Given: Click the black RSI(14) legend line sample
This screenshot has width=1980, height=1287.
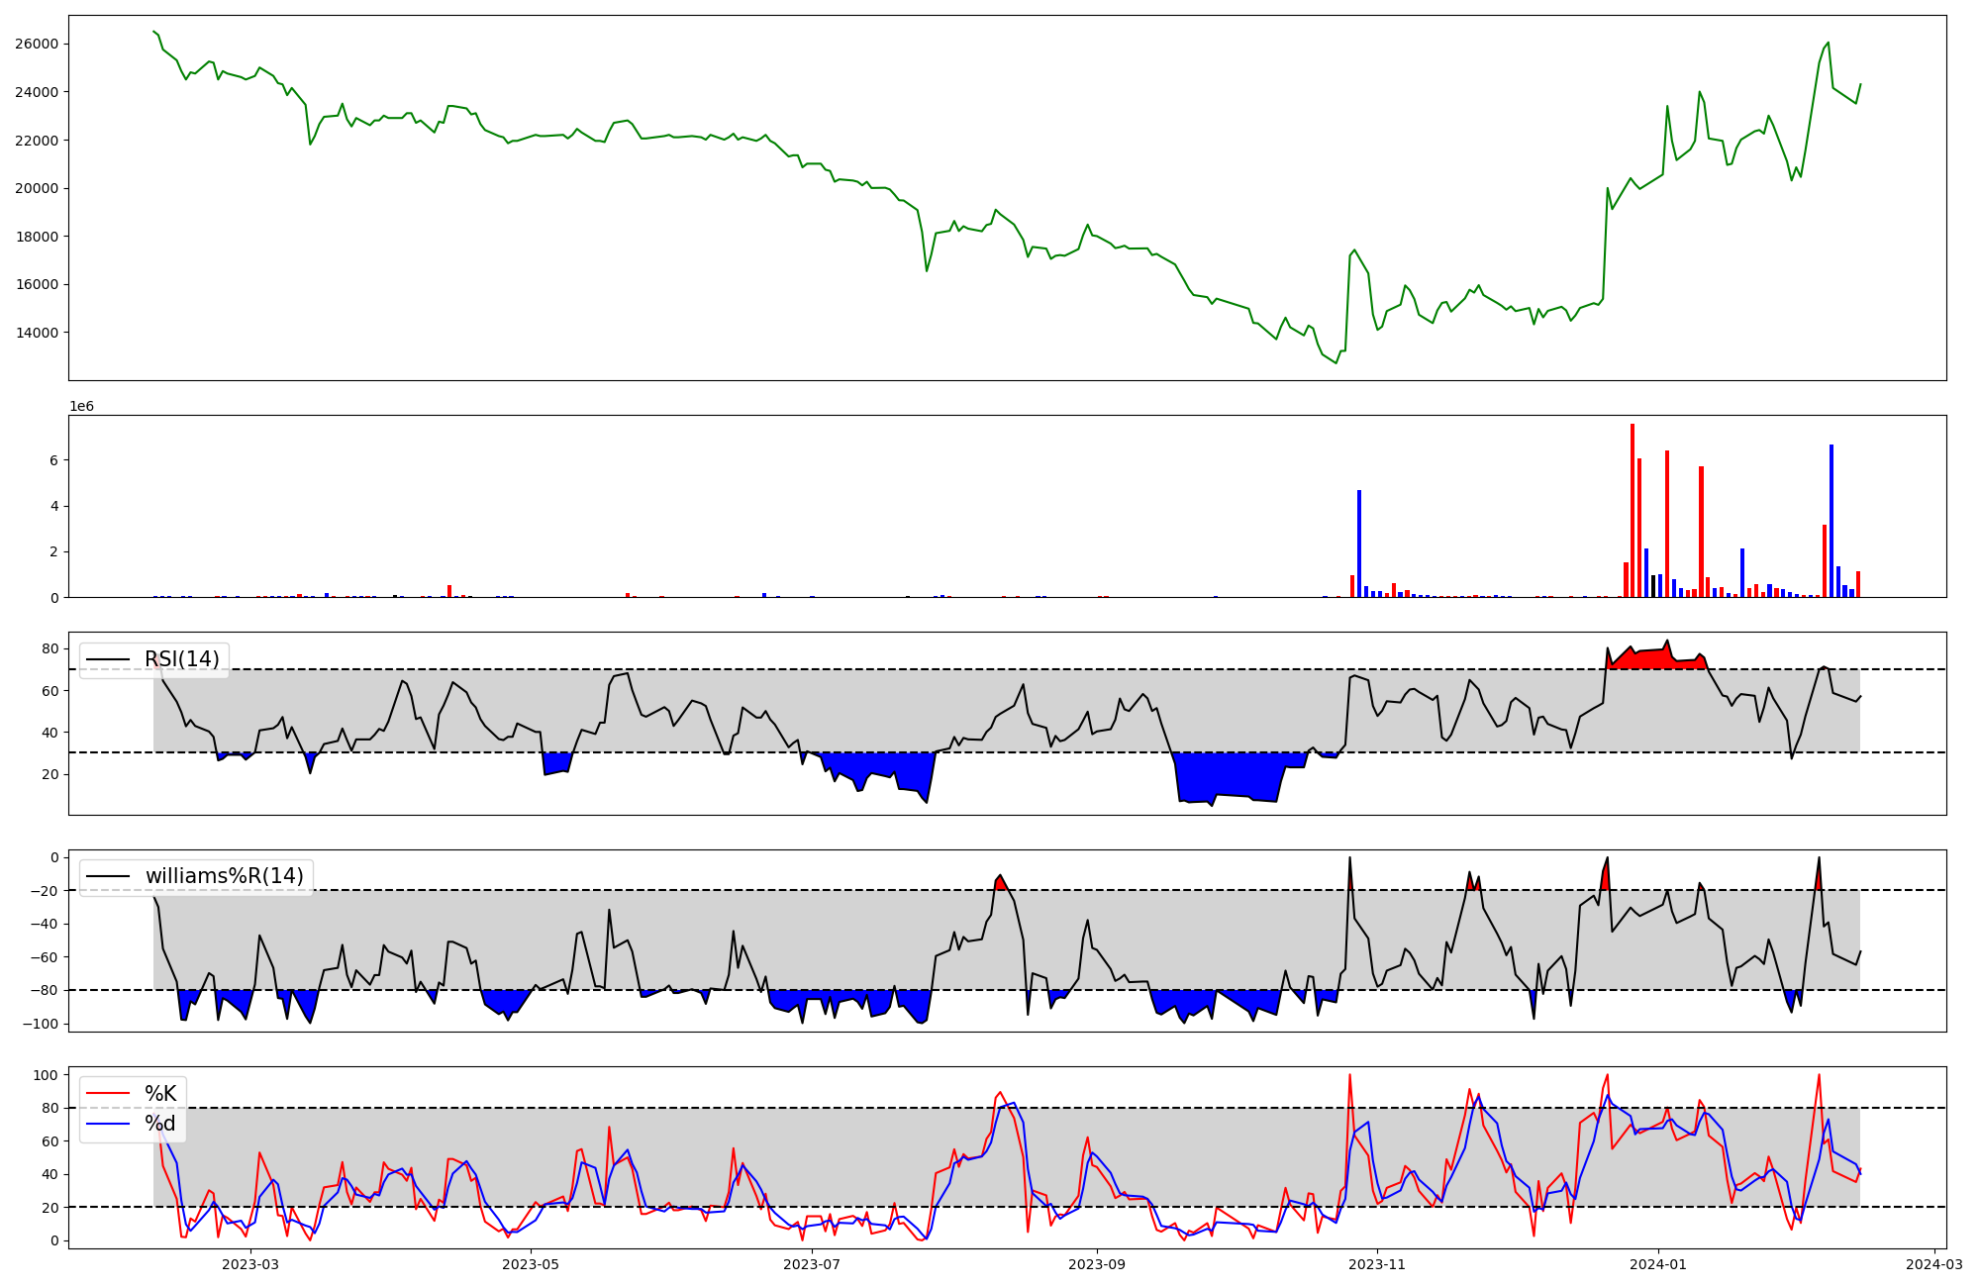Looking at the screenshot, I should (x=108, y=659).
